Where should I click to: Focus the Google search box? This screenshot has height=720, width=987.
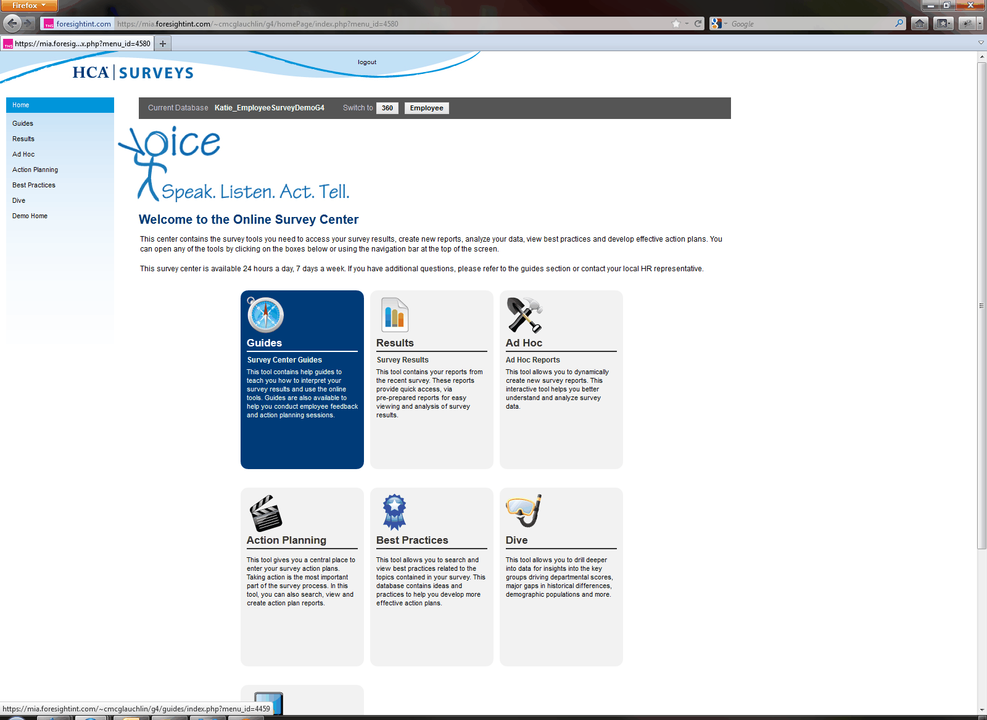pos(812,24)
